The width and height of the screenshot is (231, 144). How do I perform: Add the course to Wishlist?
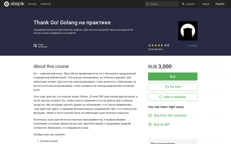click(x=172, y=97)
